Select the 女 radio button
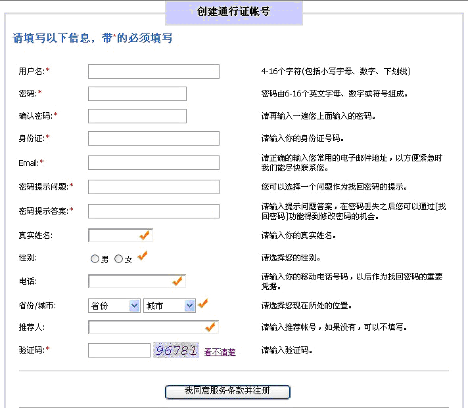 click(118, 259)
